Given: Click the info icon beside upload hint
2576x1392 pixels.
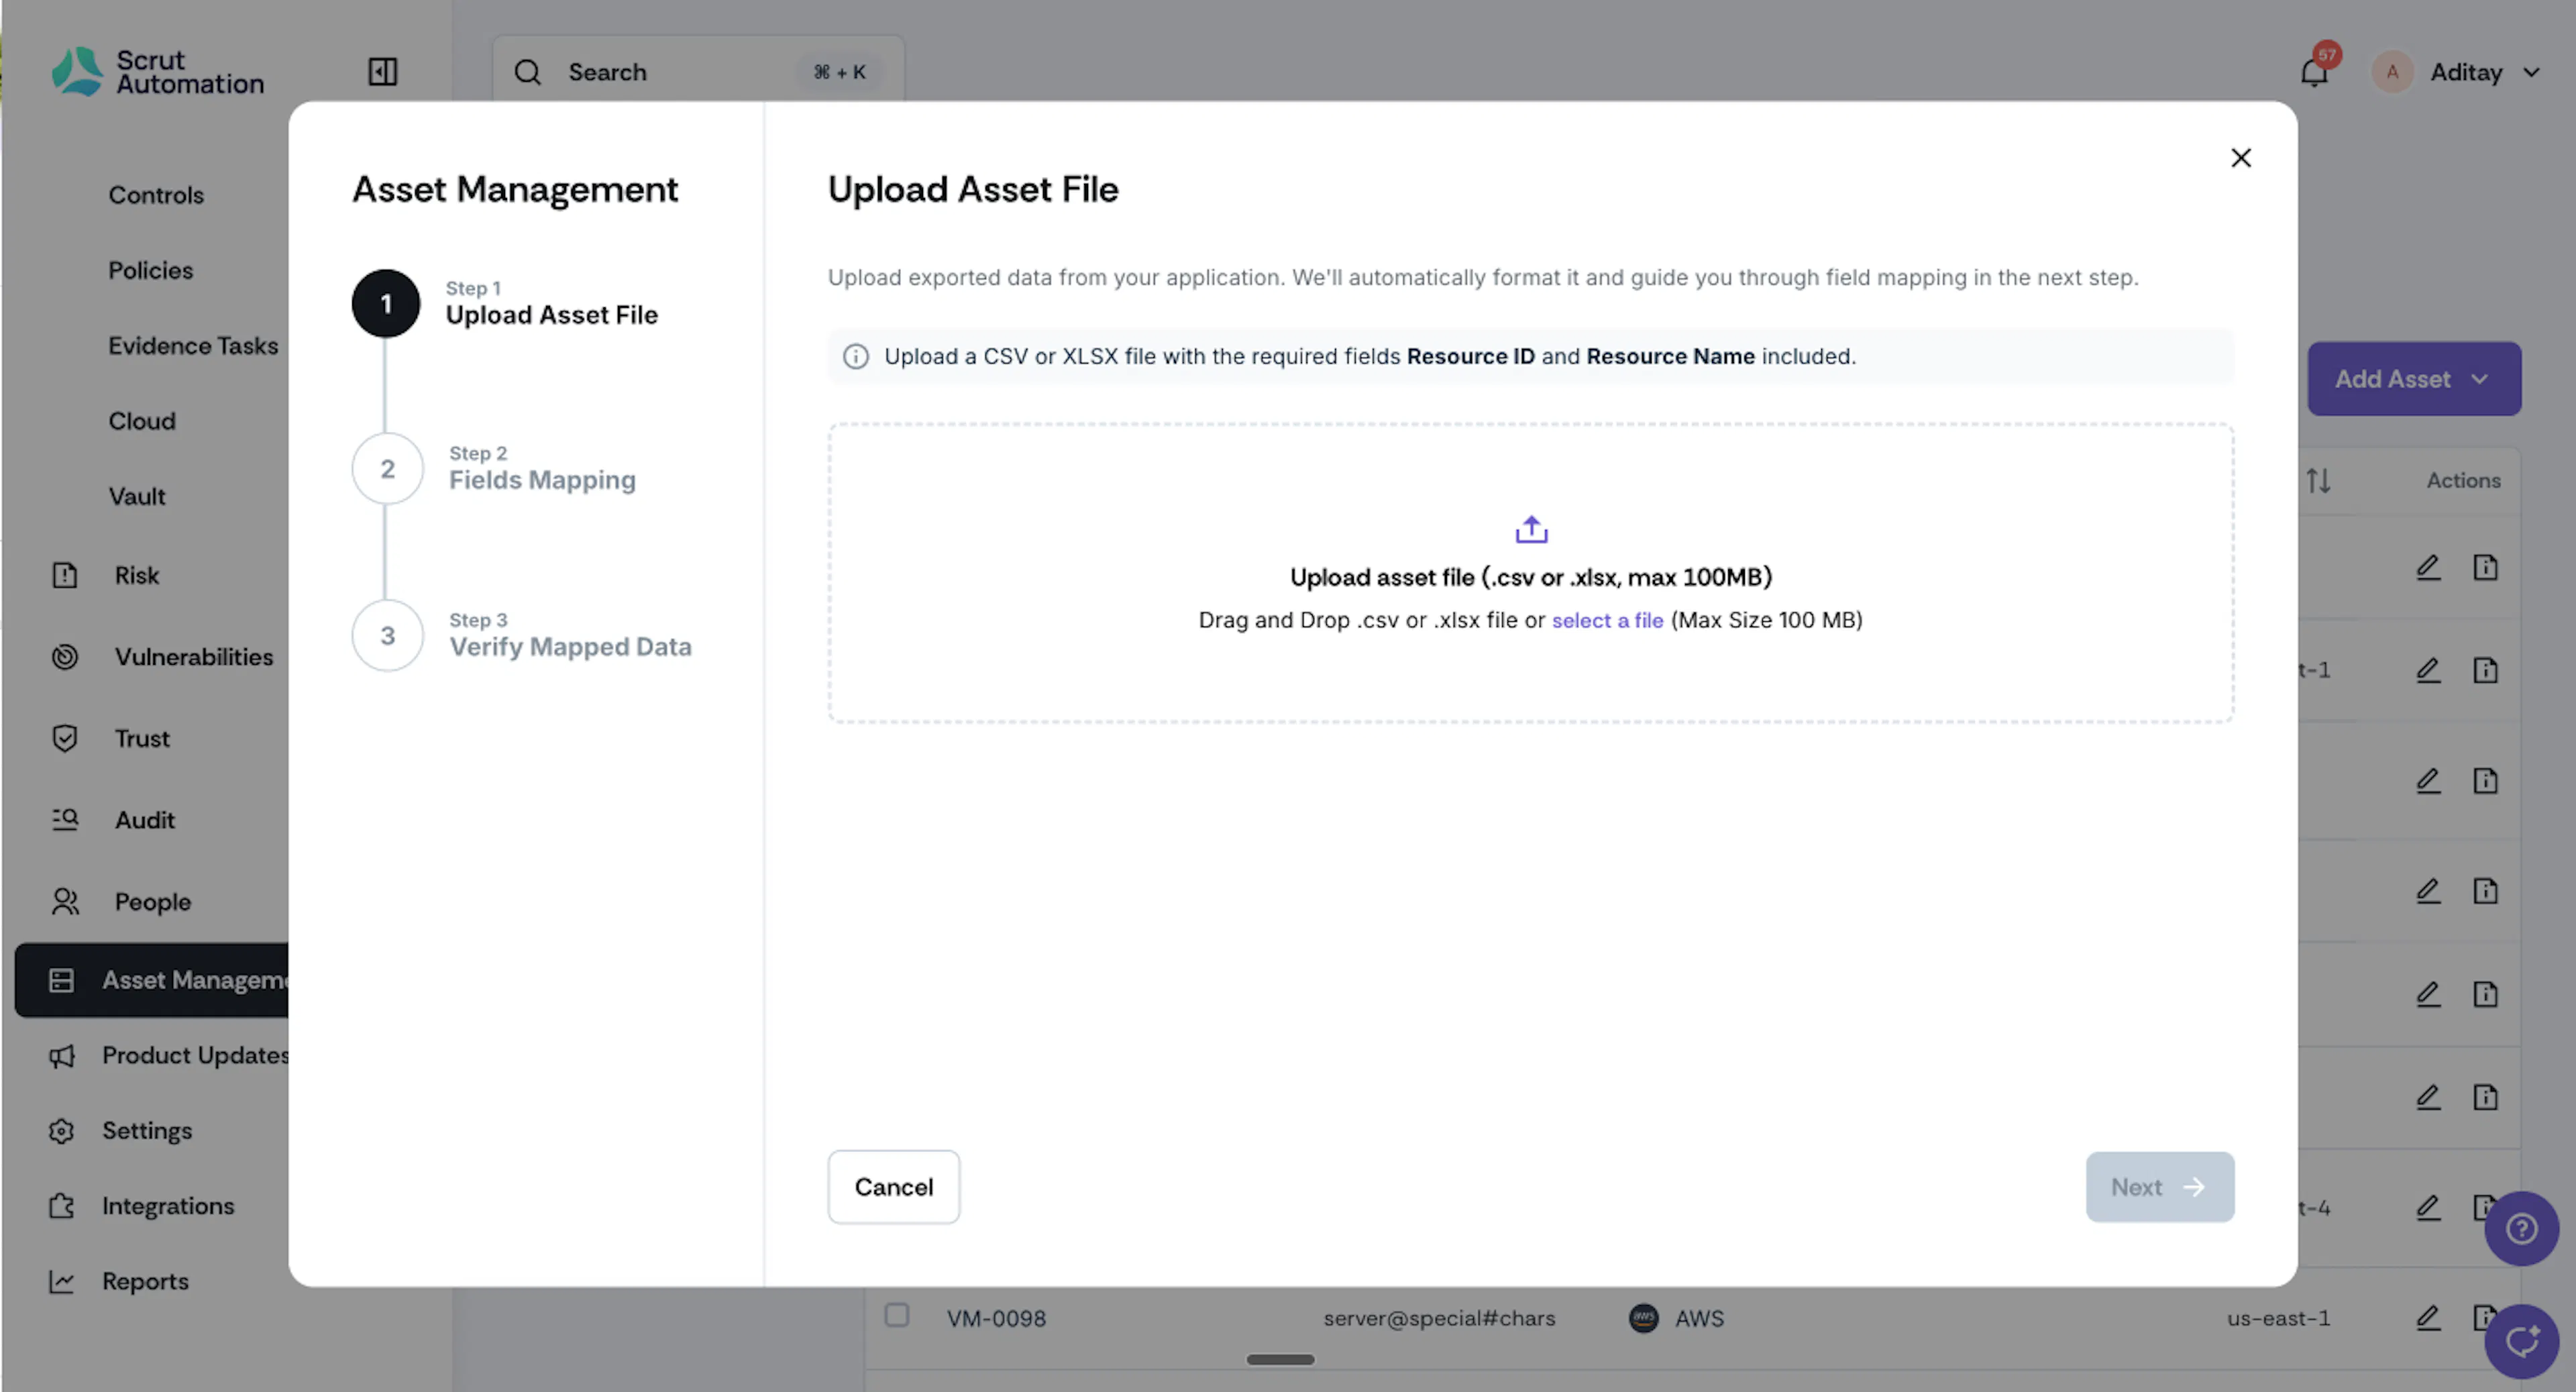Looking at the screenshot, I should [855, 356].
